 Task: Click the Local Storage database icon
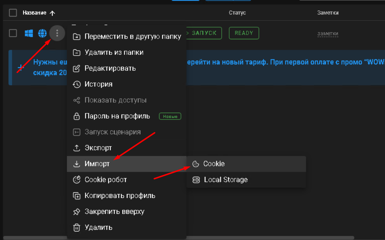(x=196, y=180)
